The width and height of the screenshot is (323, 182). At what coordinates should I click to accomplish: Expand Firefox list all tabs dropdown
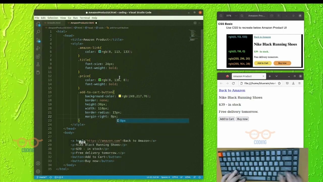coord(277,76)
